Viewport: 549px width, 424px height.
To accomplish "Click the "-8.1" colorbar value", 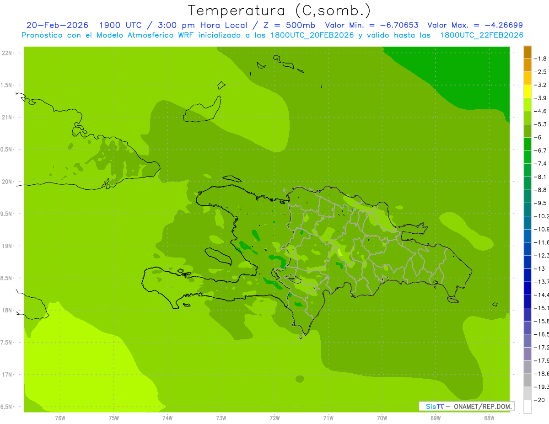I will tap(541, 177).
